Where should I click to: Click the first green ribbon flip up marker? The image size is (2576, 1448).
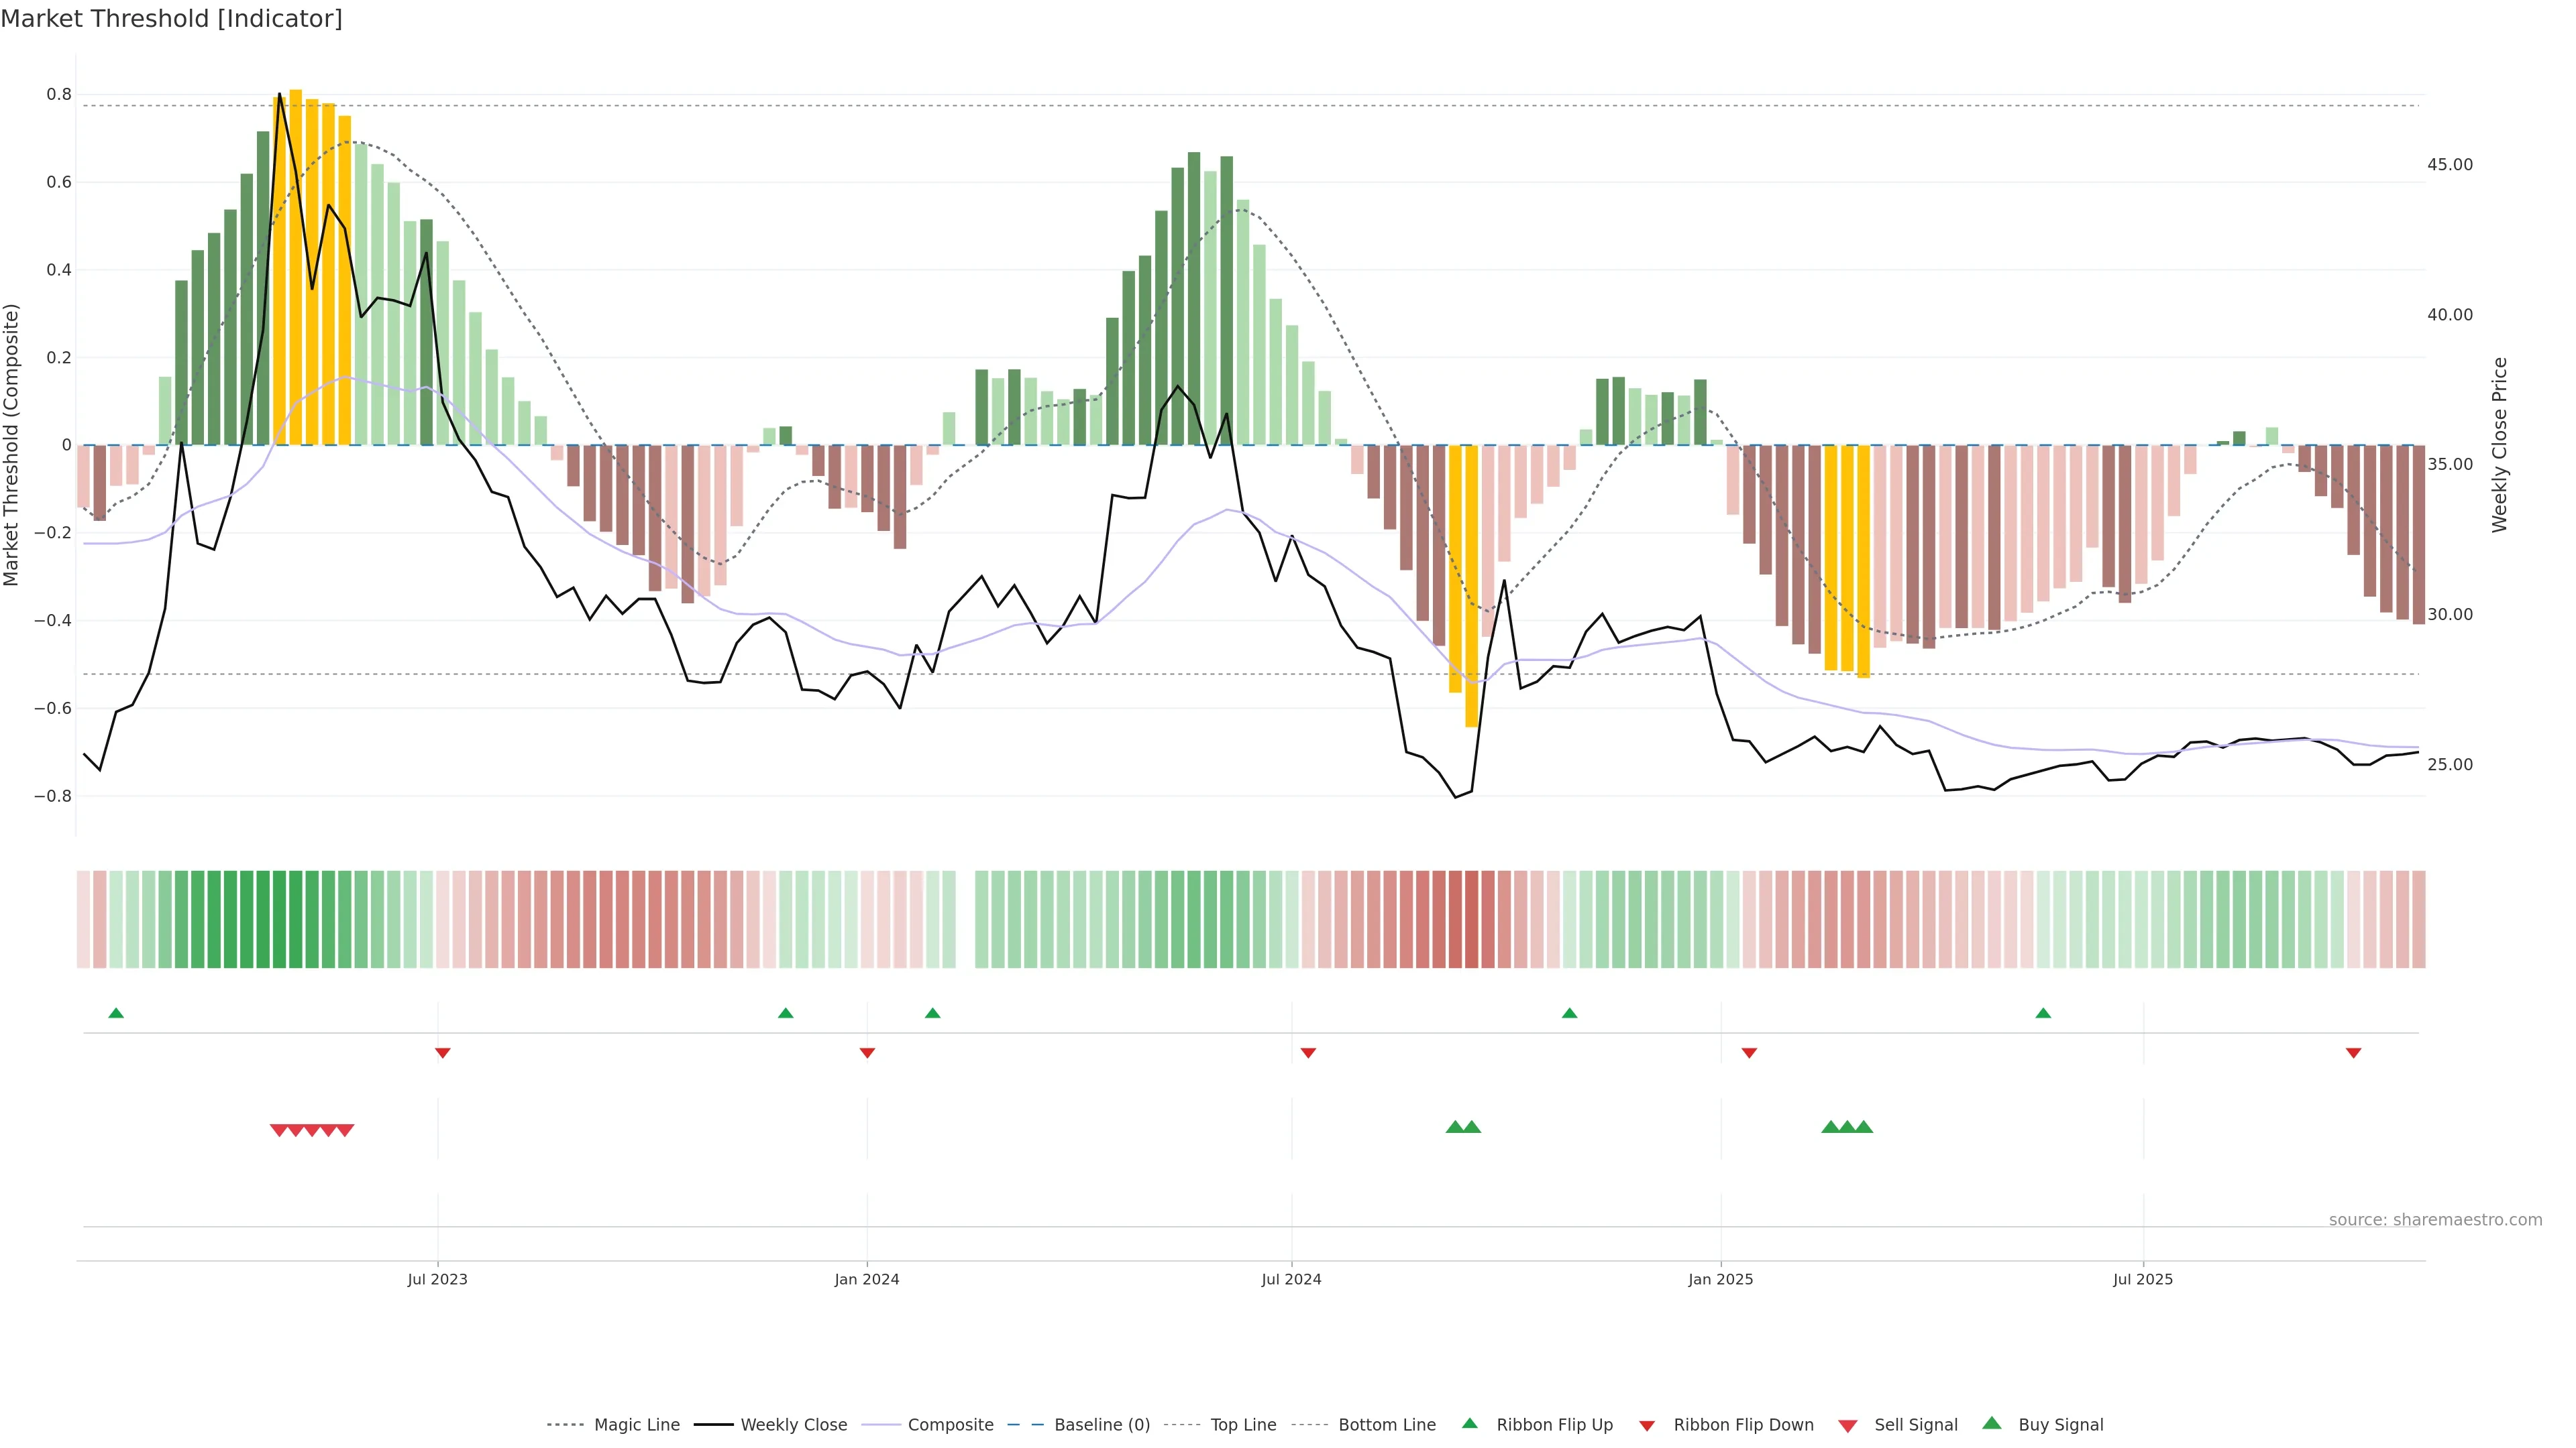click(116, 1014)
